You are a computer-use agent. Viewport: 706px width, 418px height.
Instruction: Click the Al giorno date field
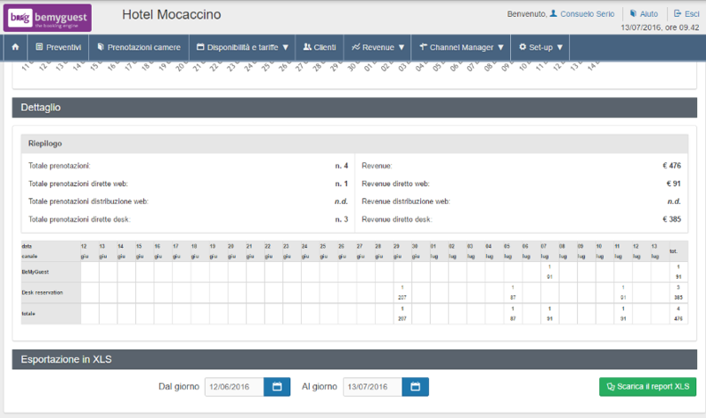[x=372, y=386]
